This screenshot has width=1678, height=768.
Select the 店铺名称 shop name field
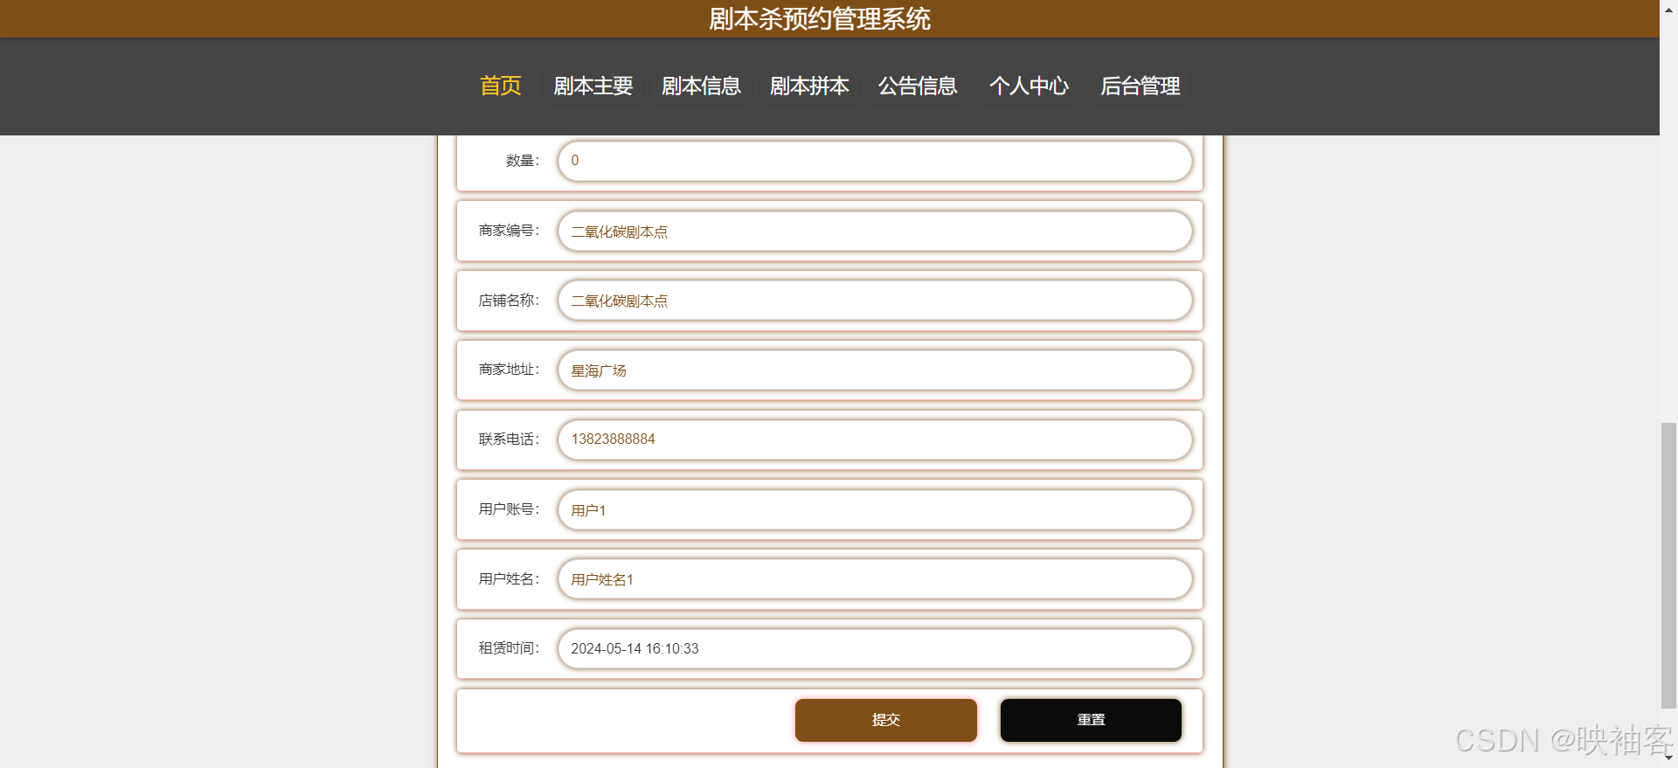pyautogui.click(x=875, y=301)
